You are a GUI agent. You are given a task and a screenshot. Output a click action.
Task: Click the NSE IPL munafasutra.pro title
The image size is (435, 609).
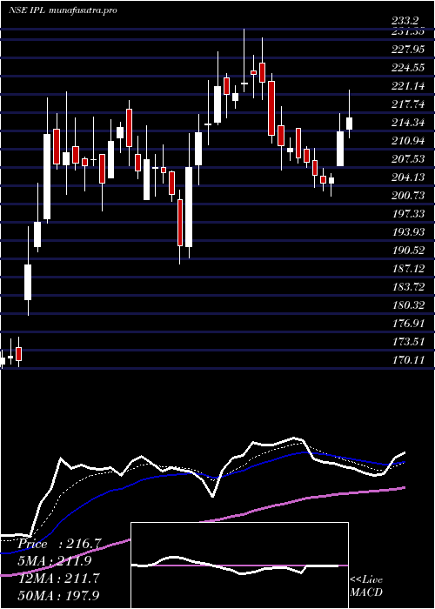(x=63, y=10)
